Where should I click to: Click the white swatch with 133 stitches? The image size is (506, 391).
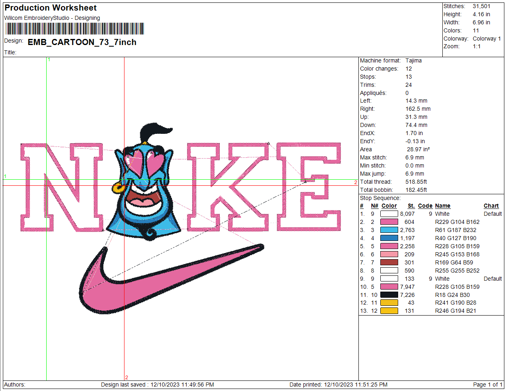click(x=389, y=279)
